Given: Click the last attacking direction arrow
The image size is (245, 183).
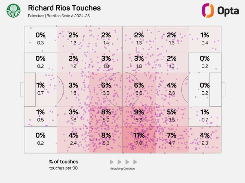Looking at the screenshot, I should click(x=135, y=162).
